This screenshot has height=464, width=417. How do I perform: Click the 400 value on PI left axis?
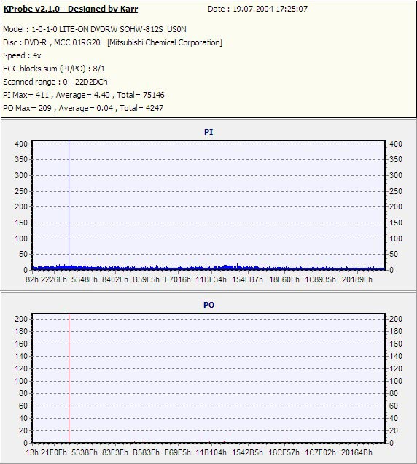(21, 144)
